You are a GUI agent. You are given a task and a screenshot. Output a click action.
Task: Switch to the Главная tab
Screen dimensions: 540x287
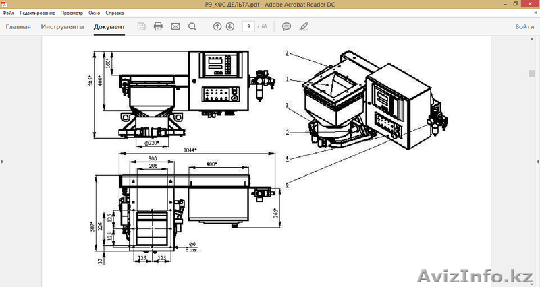18,27
